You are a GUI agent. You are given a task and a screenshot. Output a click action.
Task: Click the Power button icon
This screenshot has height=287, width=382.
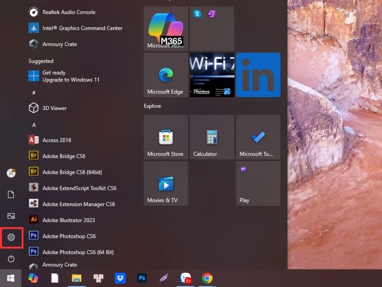pyautogui.click(x=11, y=259)
